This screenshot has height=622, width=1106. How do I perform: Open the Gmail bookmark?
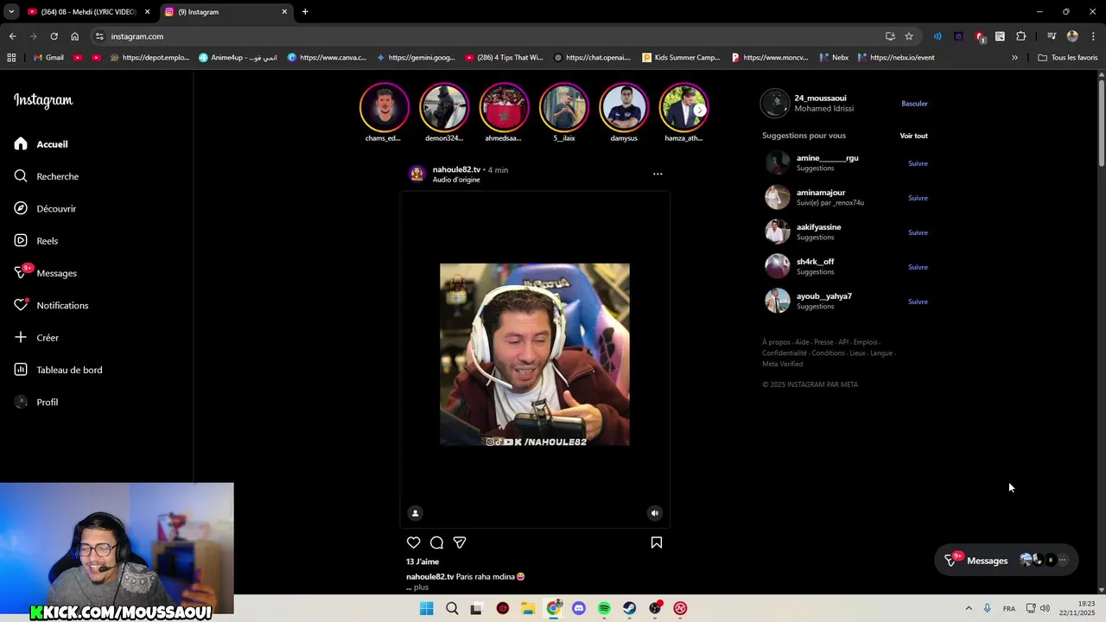coord(48,58)
